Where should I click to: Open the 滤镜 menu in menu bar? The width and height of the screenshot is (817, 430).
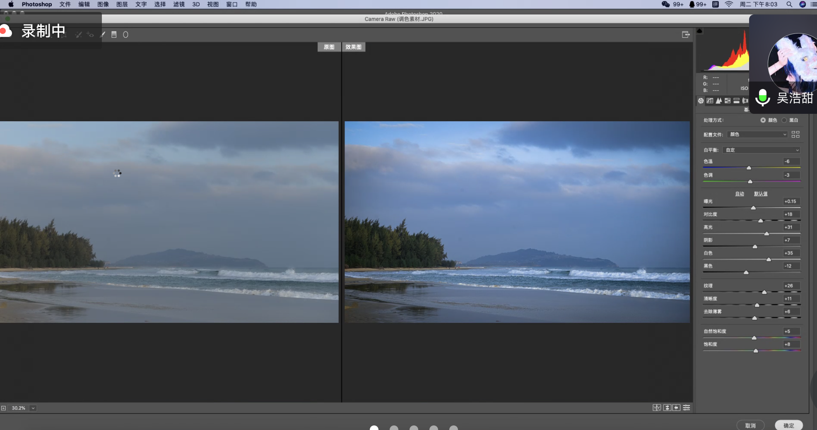pos(179,4)
